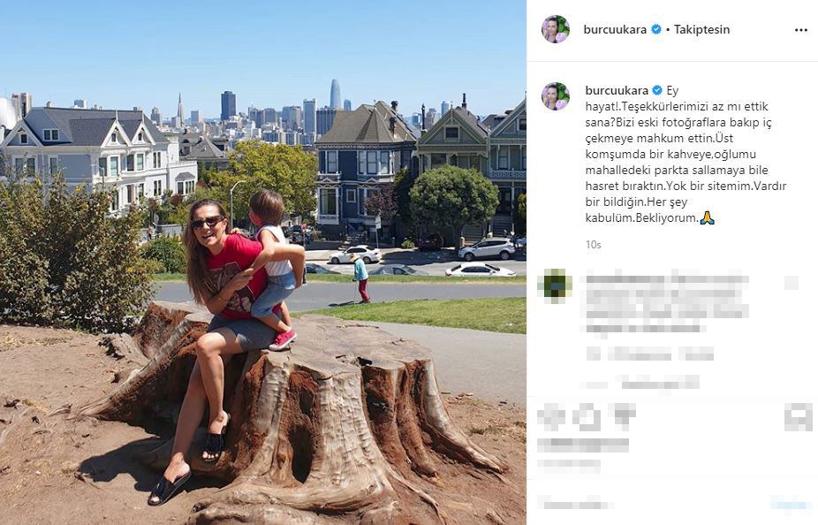Click the verified badge in the caption

pos(657,90)
